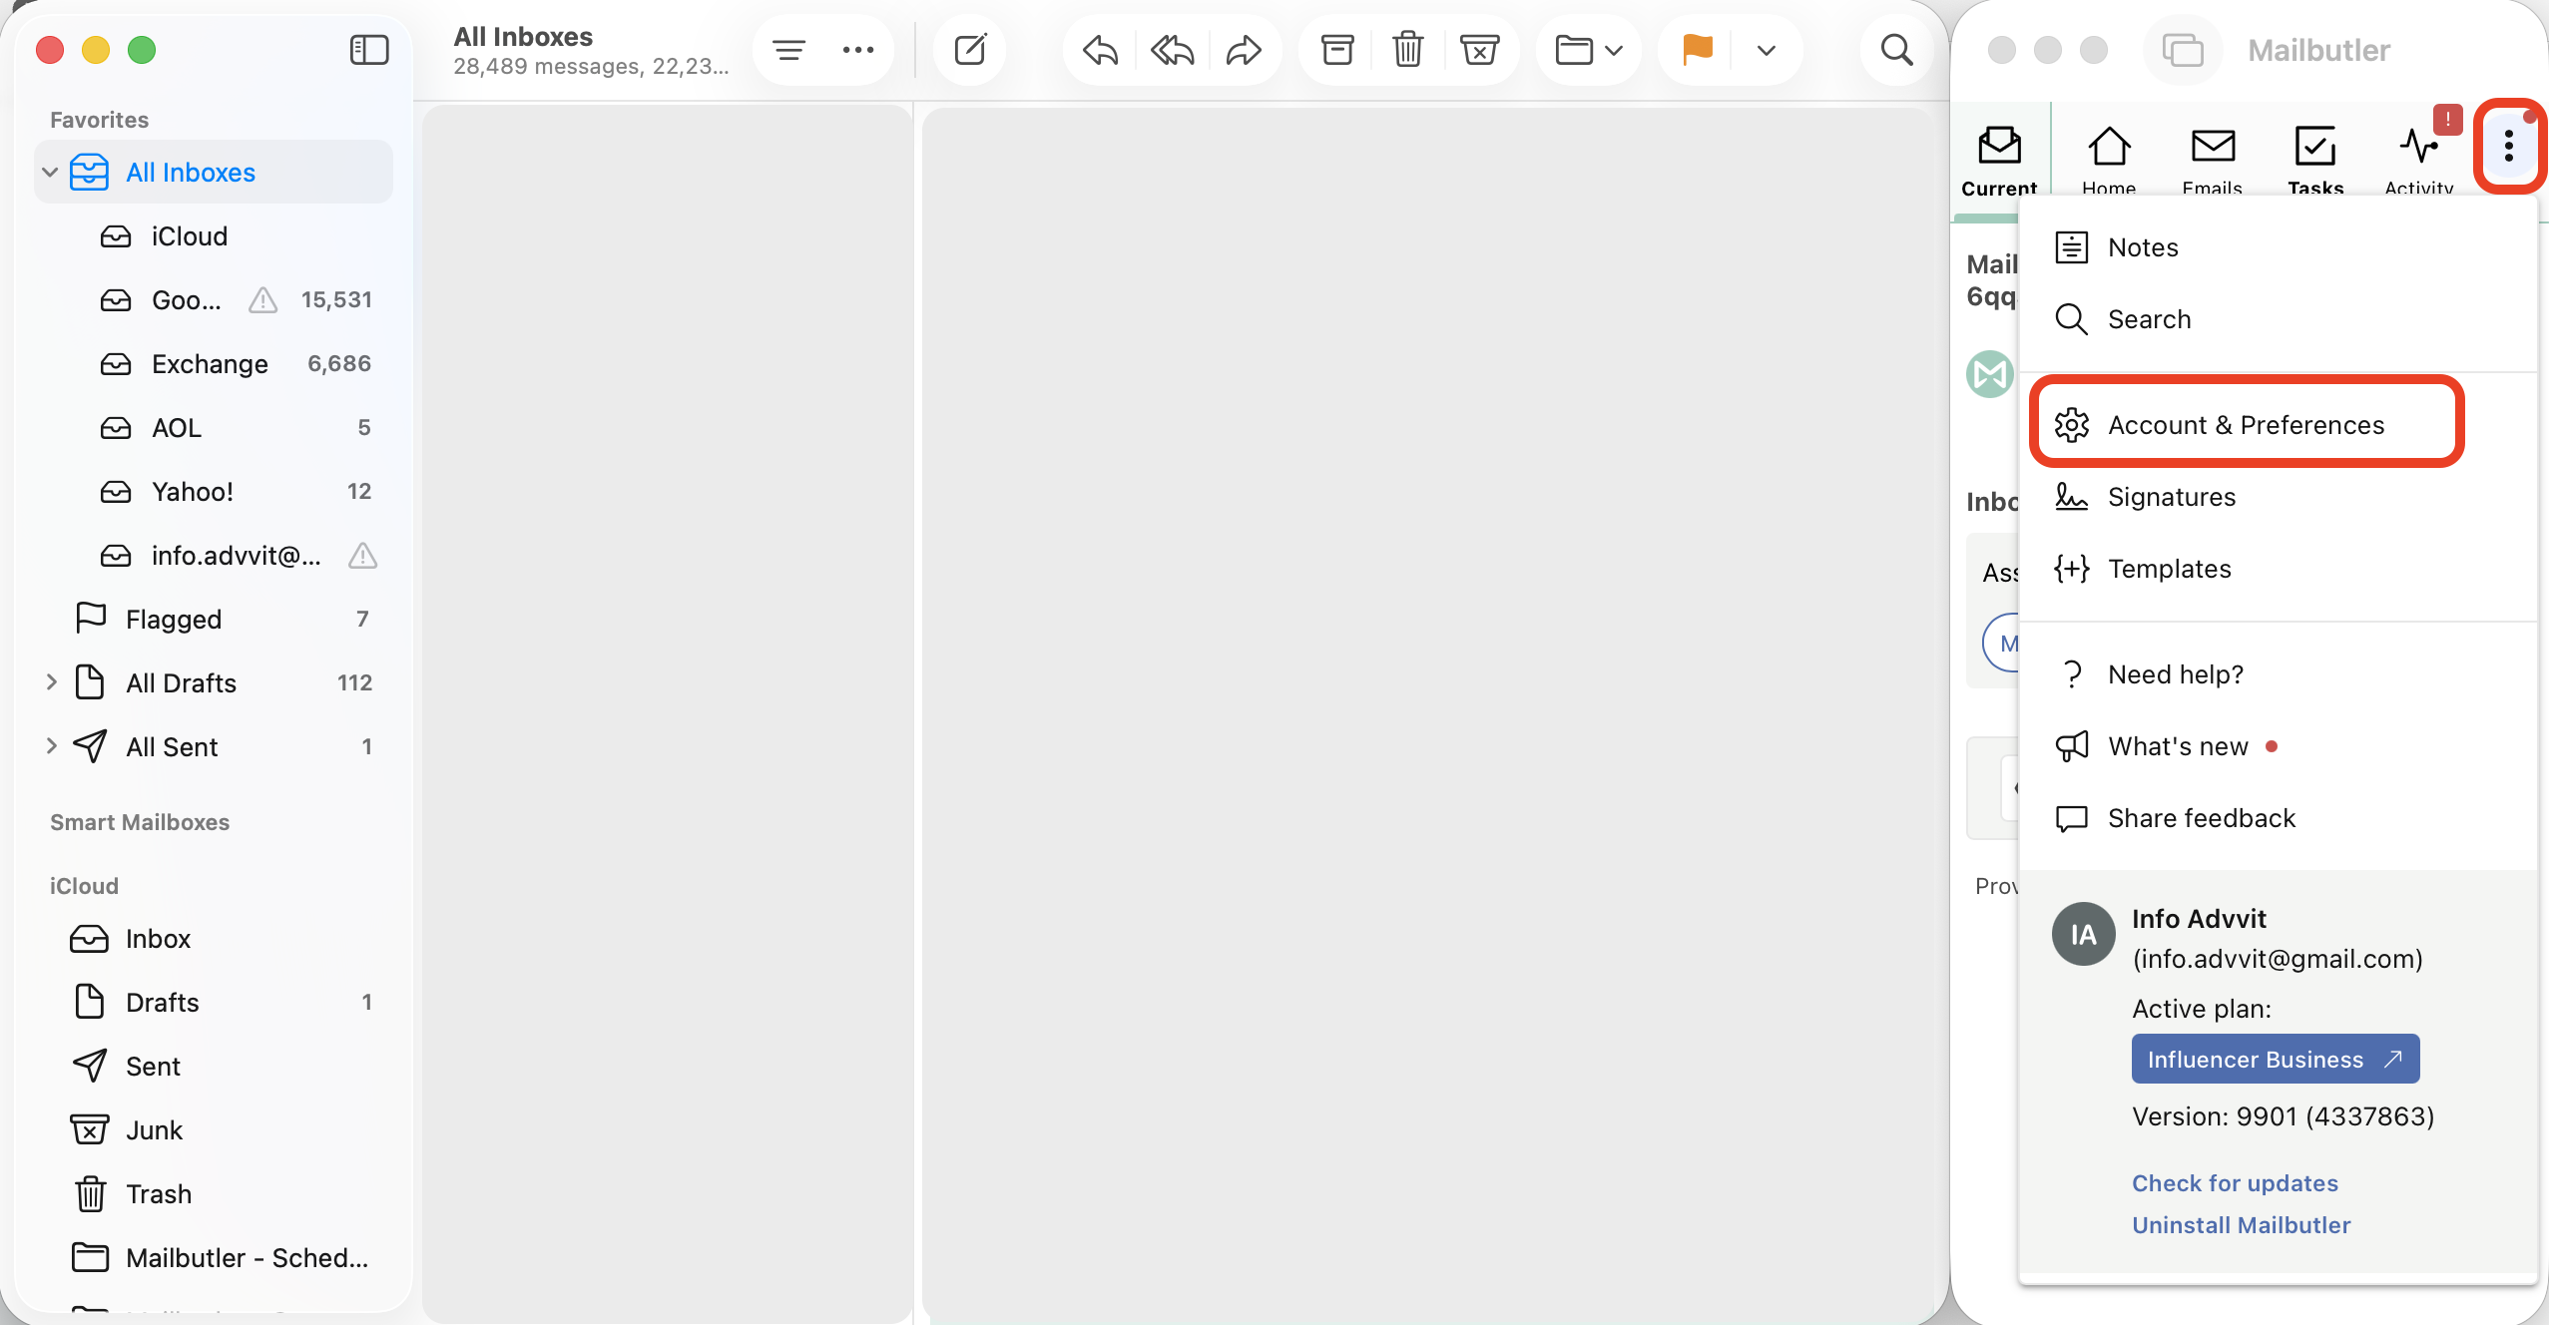2549x1325 pixels.
Task: Compose a new message
Action: tap(970, 50)
